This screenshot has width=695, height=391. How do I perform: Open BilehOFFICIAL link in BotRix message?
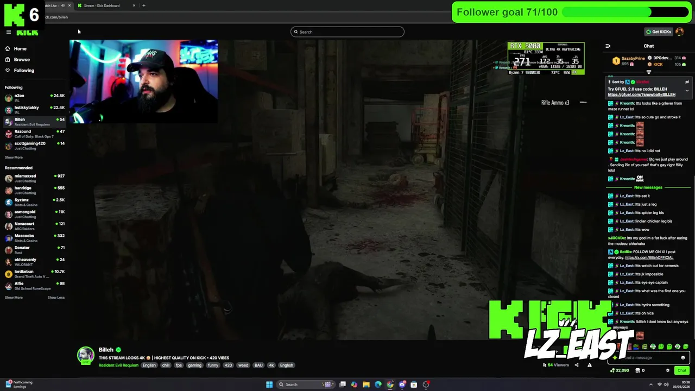coord(649,257)
